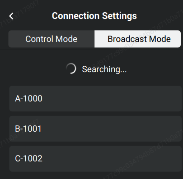Viewport: 183px width, 179px height.
Task: Enable Control Mode in the segmented switch
Action: [x=52, y=39]
